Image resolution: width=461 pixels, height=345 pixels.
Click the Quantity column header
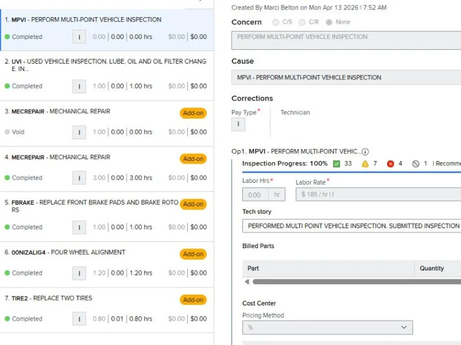tap(432, 269)
